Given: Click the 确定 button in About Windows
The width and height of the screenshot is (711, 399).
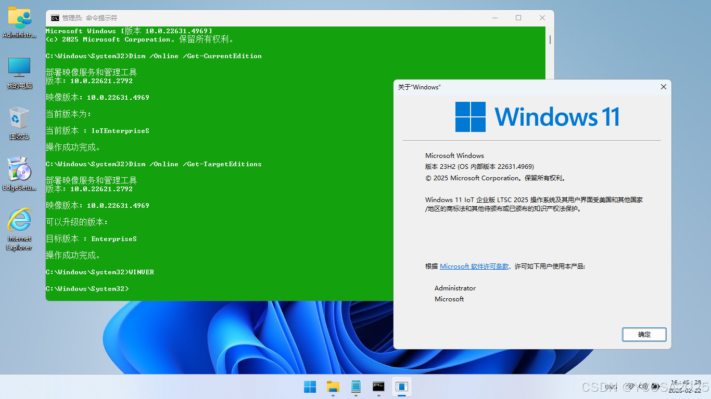Looking at the screenshot, I should pyautogui.click(x=644, y=334).
